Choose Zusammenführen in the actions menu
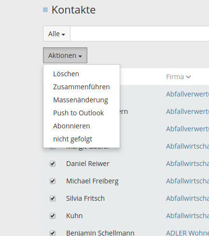209x236 pixels. 82,87
